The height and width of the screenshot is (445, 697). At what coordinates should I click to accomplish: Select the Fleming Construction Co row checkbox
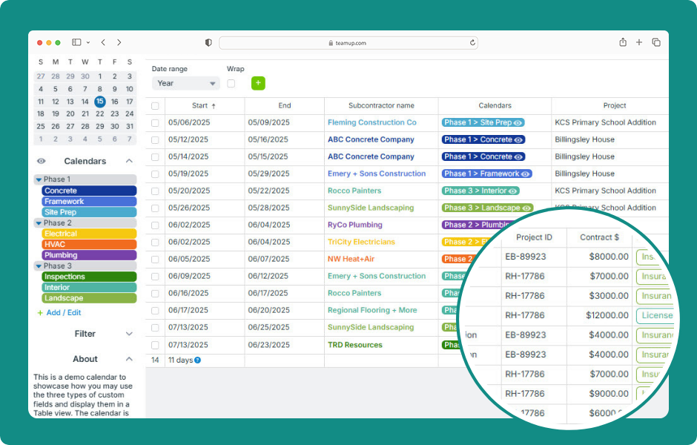(x=155, y=123)
